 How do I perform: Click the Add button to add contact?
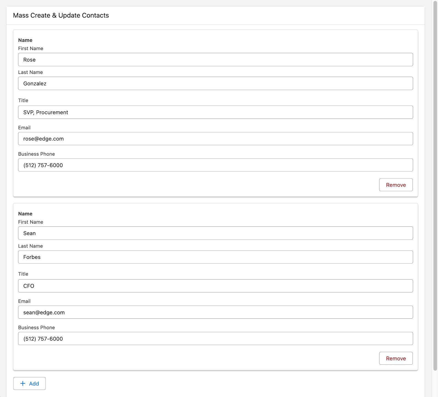pos(30,384)
